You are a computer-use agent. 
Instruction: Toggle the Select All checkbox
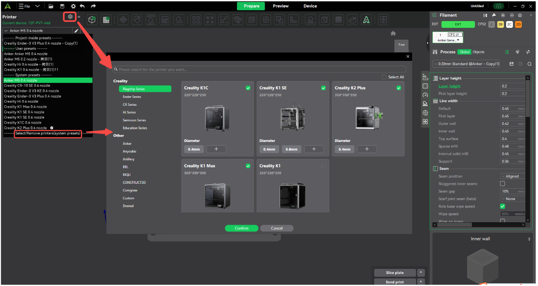(x=384, y=77)
